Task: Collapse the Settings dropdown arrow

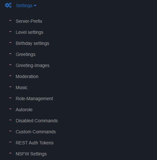Action: point(35,6)
